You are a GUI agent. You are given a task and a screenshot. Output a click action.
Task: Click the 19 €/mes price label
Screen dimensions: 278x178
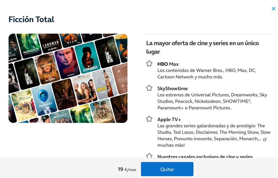pos(127,169)
